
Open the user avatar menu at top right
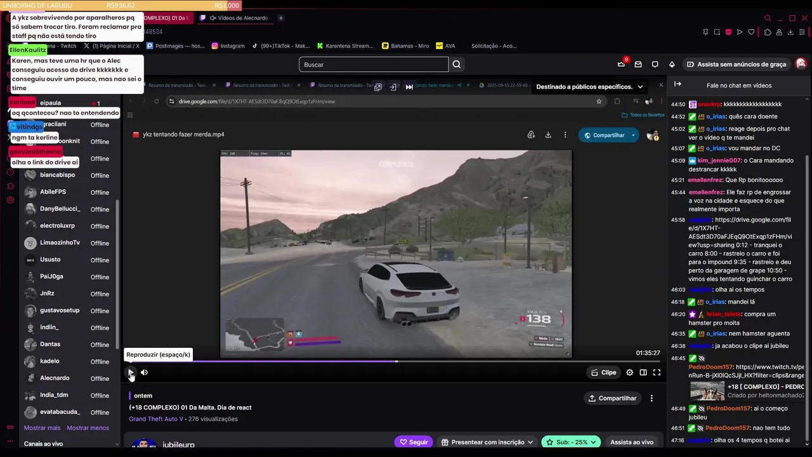[801, 63]
